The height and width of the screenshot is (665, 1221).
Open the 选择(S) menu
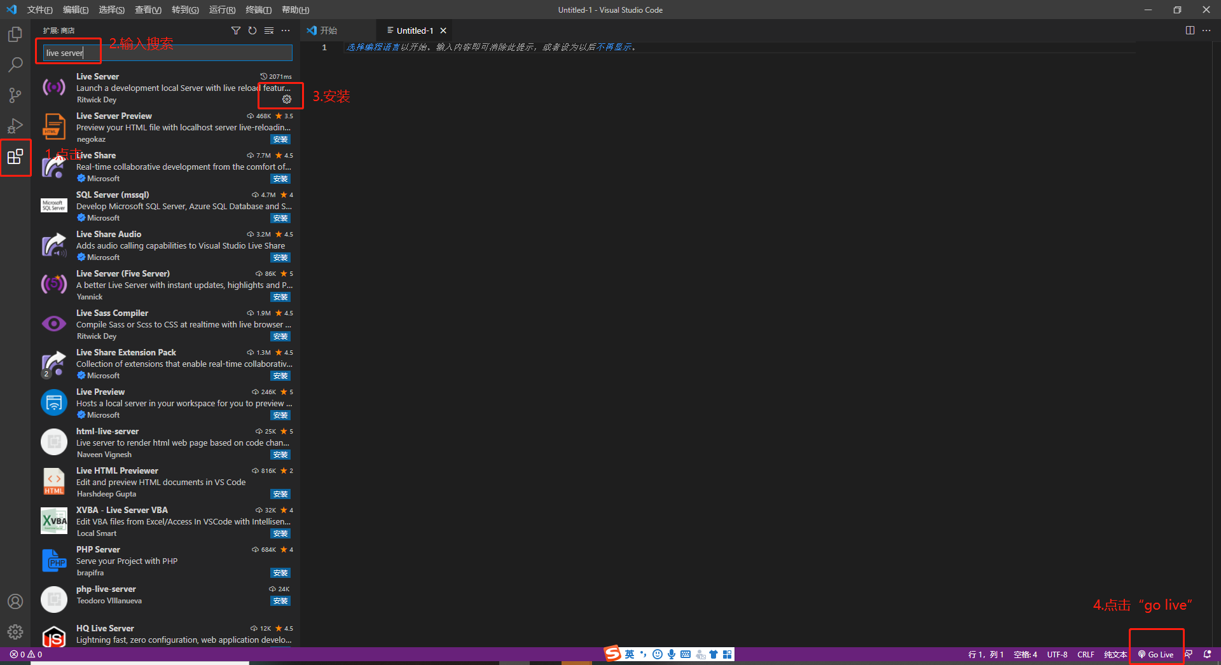click(x=112, y=10)
